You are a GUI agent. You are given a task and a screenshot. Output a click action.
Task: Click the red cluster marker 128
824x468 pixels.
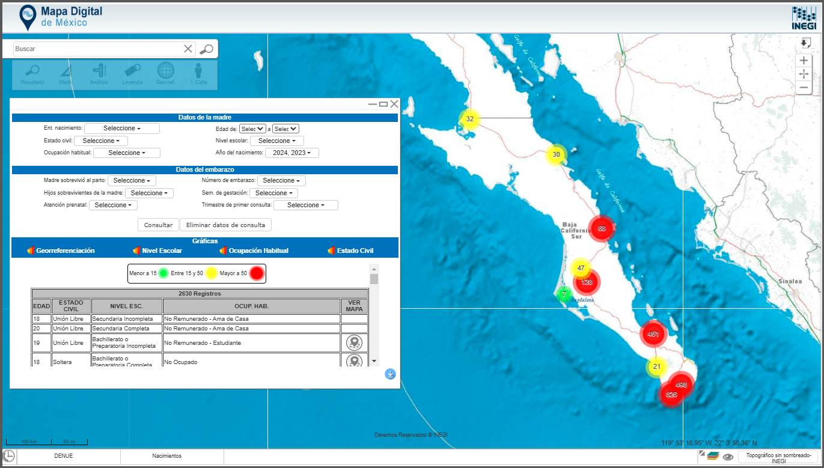tap(587, 282)
